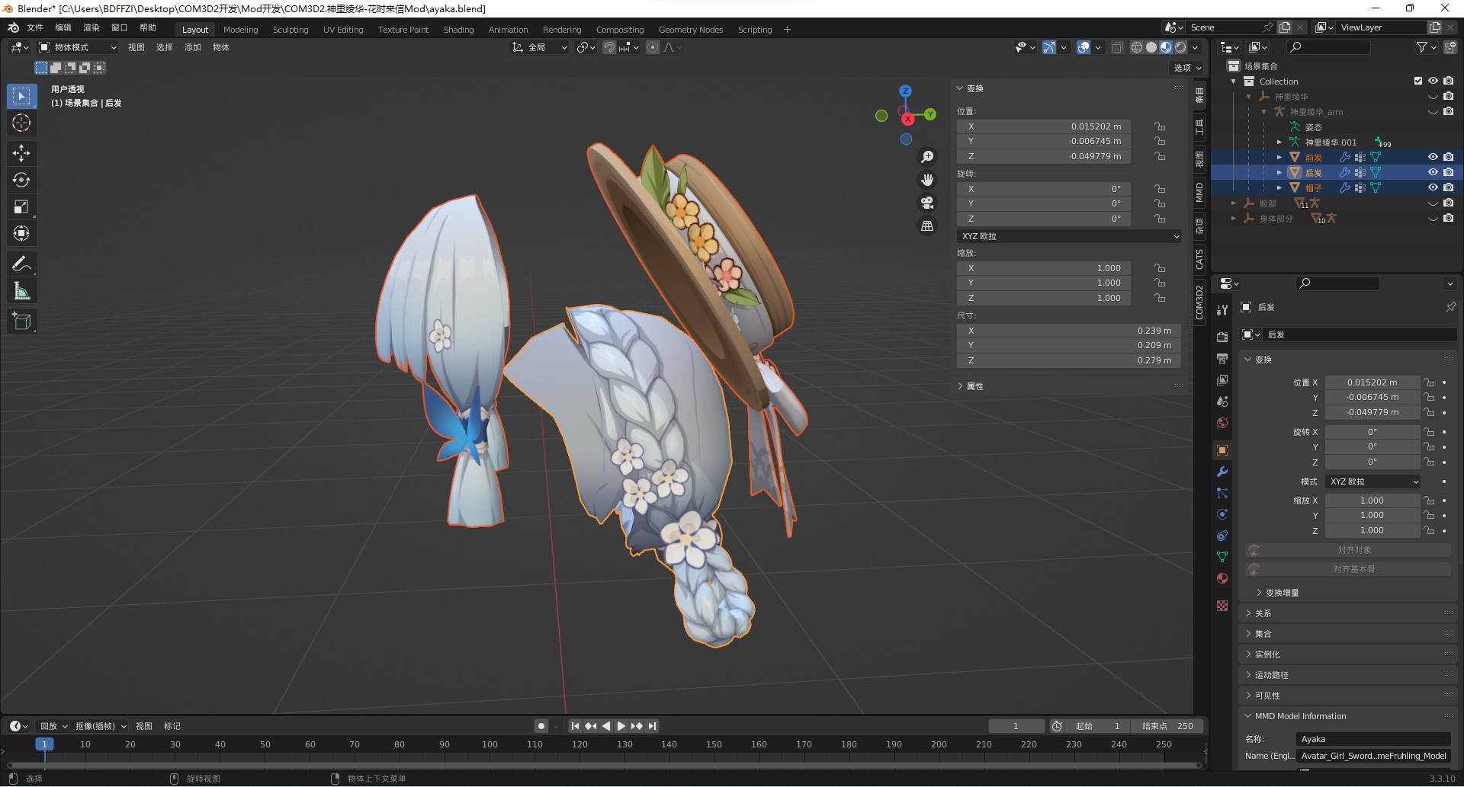Click the 位置 X value field in sidebar
This screenshot has width=1464, height=787.
point(1044,126)
